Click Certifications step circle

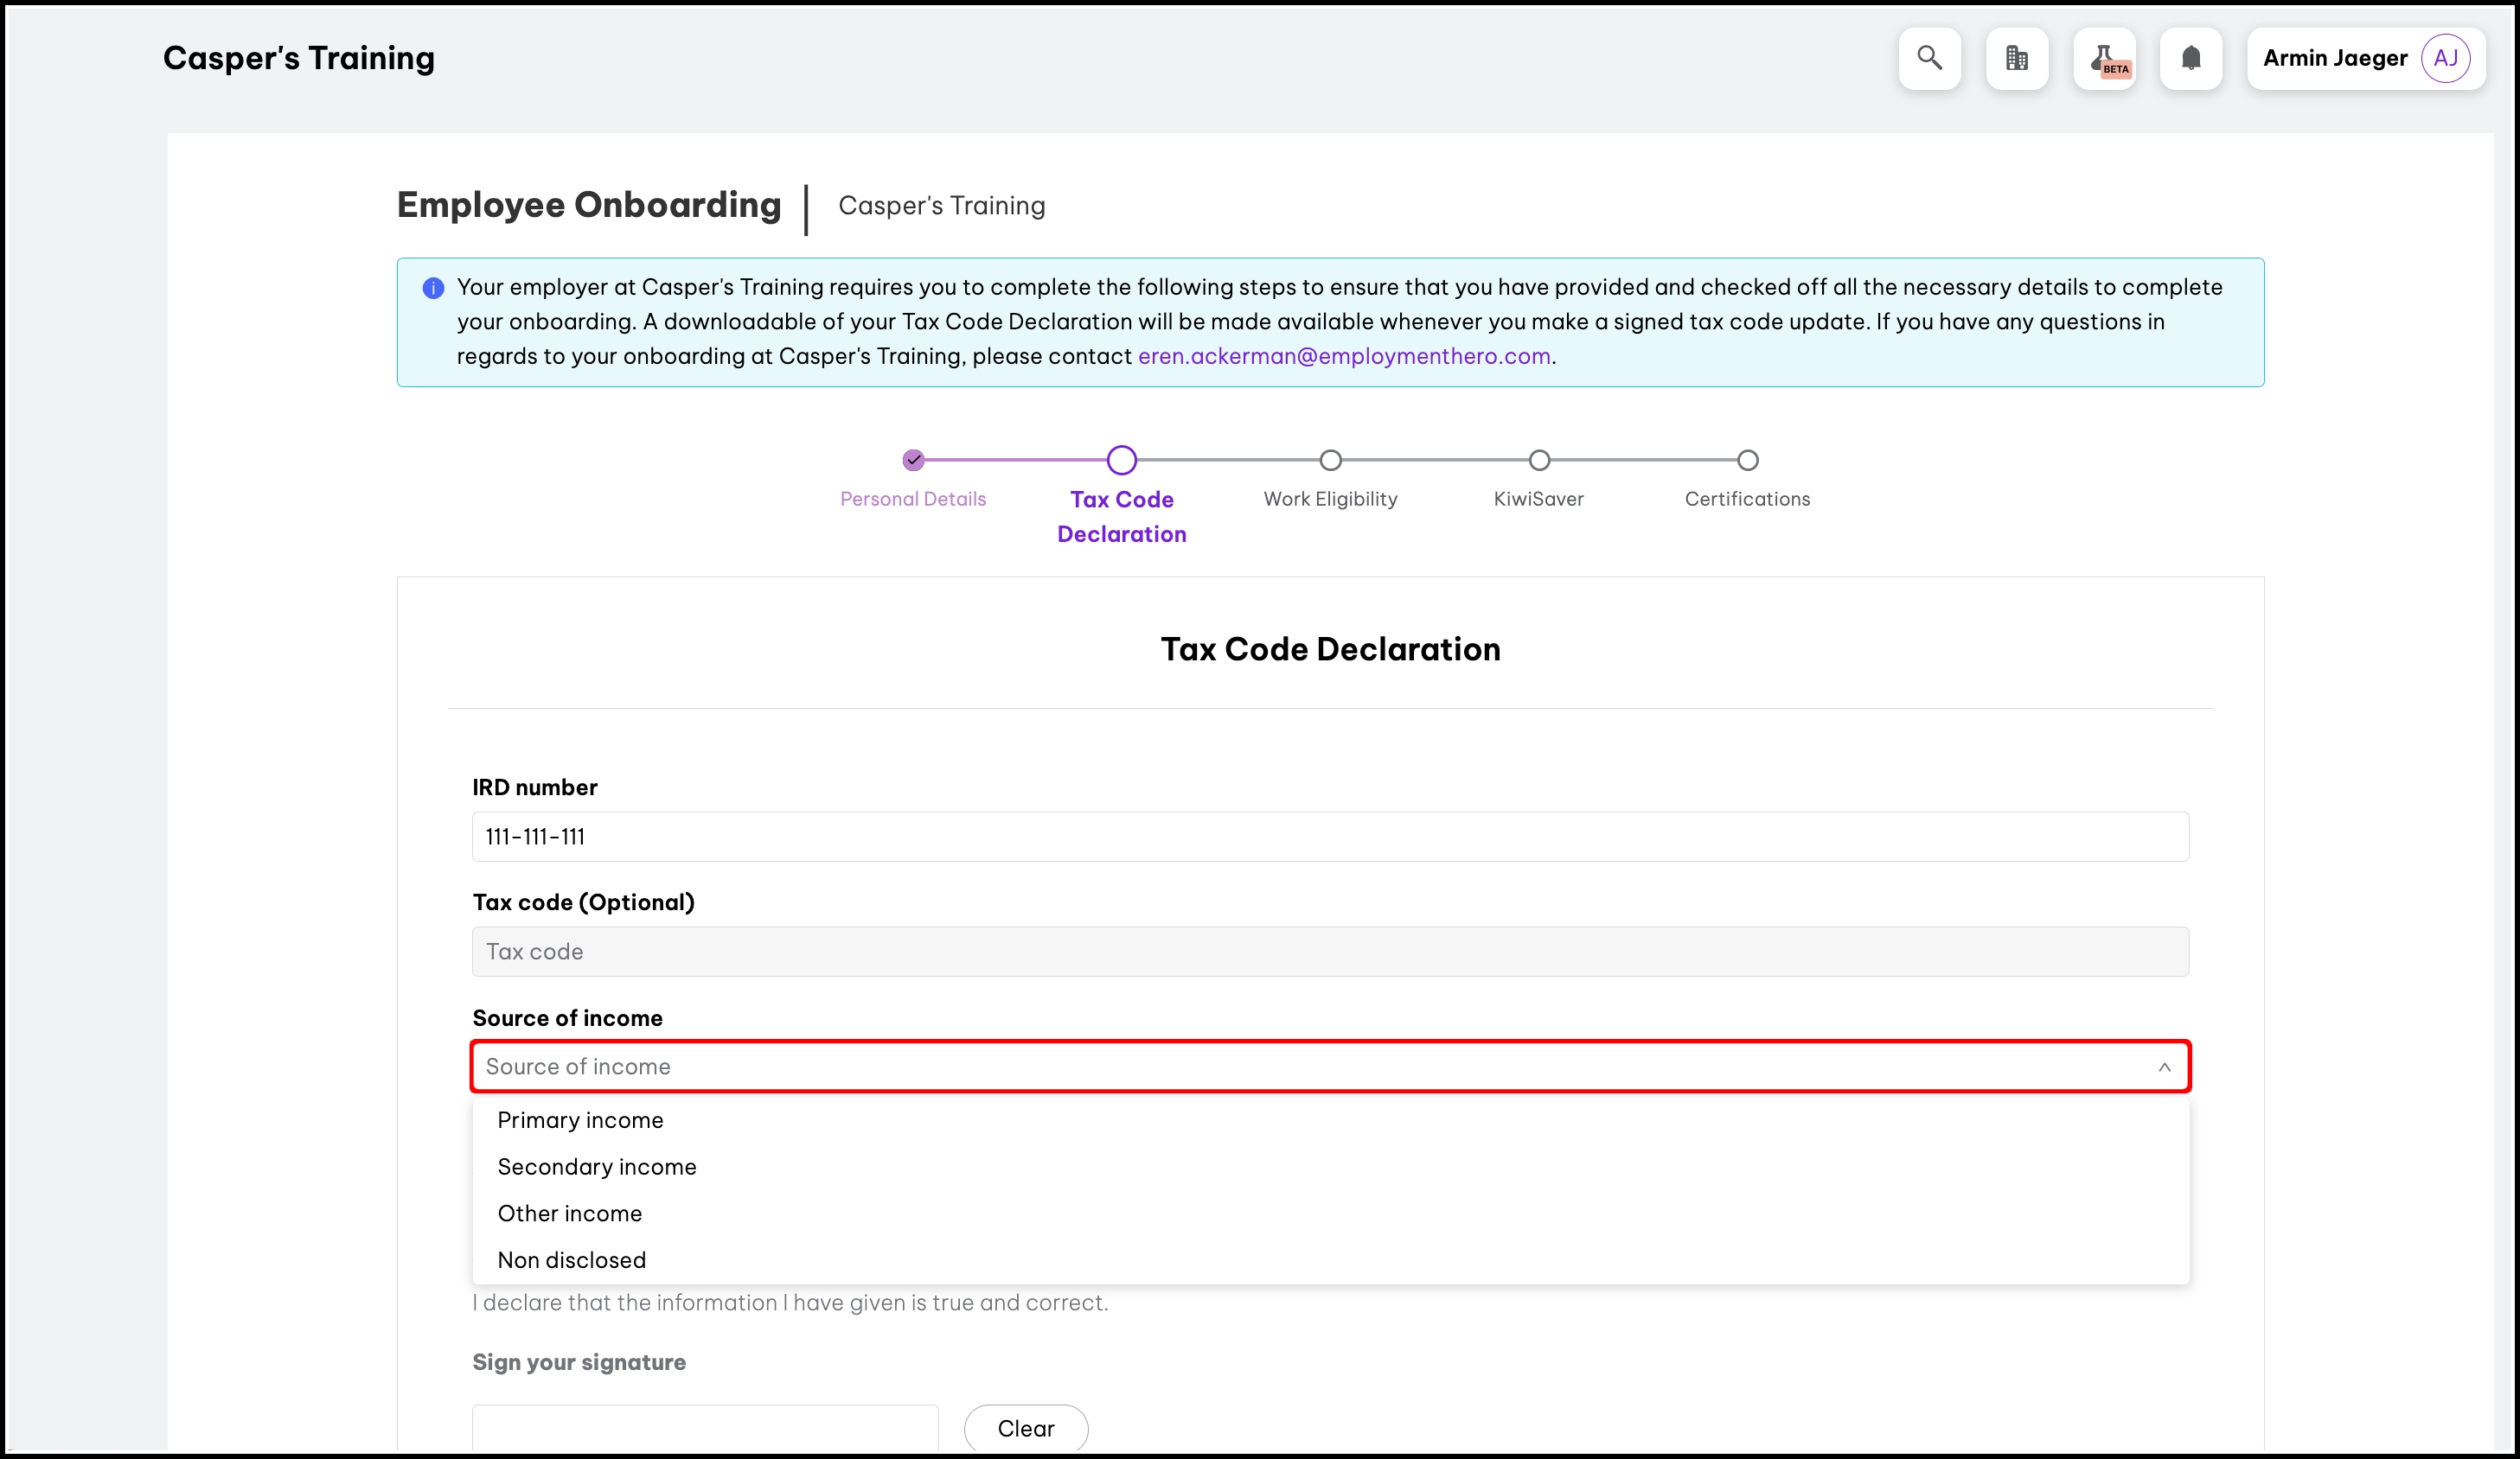(1747, 460)
